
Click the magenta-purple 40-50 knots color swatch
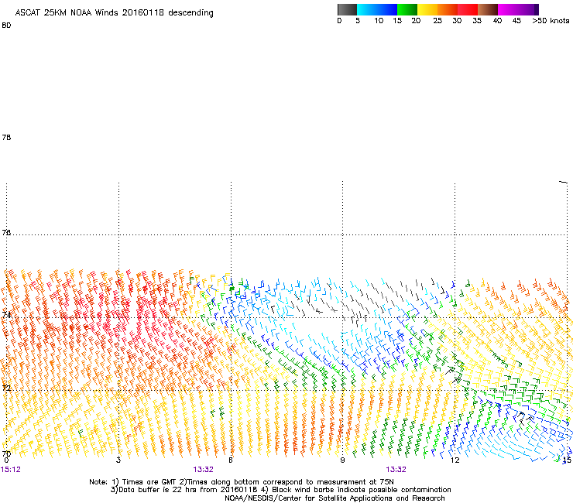[x=518, y=9]
